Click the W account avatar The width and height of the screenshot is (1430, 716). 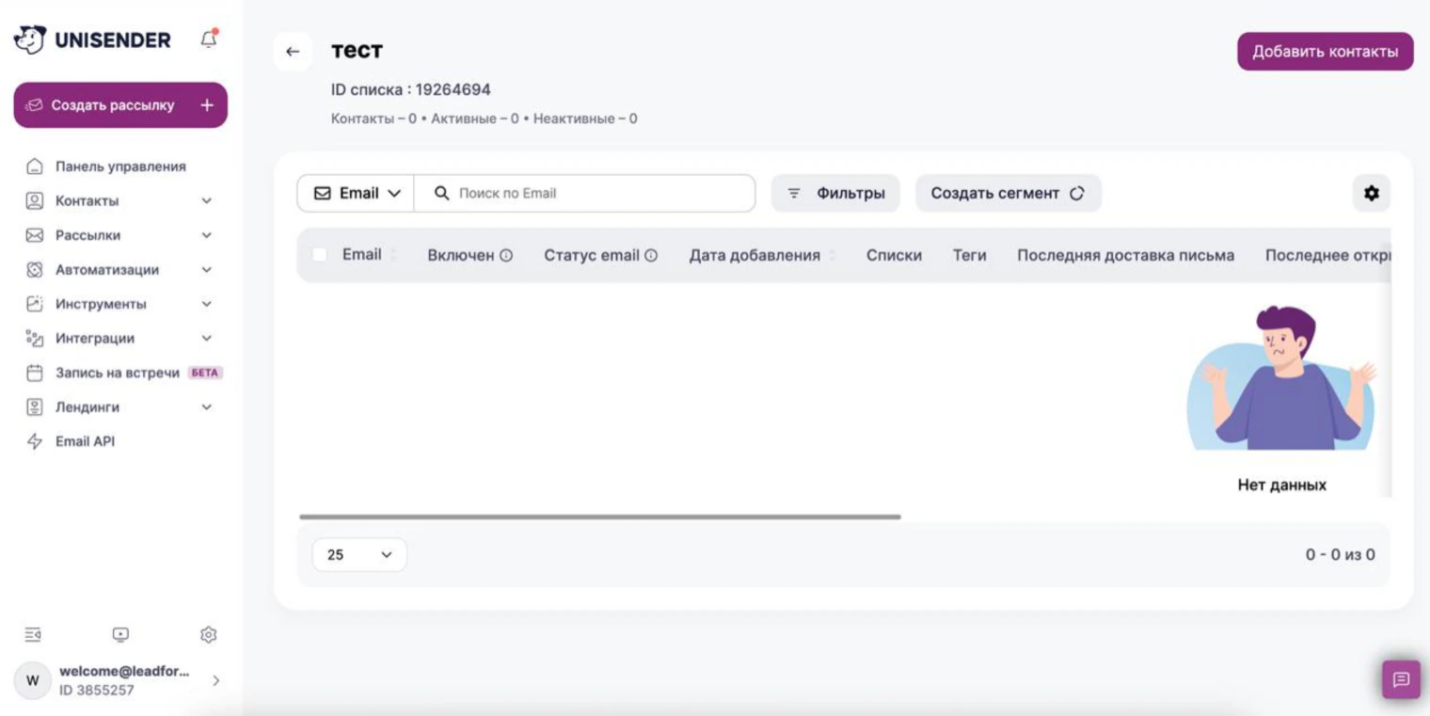(33, 679)
